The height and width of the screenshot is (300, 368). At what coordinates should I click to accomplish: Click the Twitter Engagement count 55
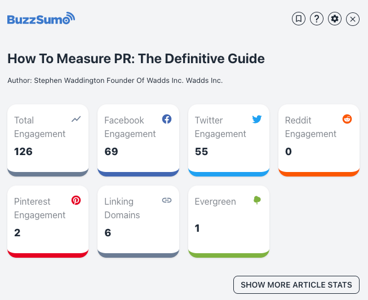(201, 151)
